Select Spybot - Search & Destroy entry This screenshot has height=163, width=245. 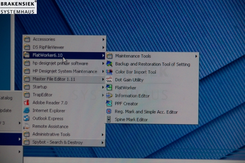[64, 142]
